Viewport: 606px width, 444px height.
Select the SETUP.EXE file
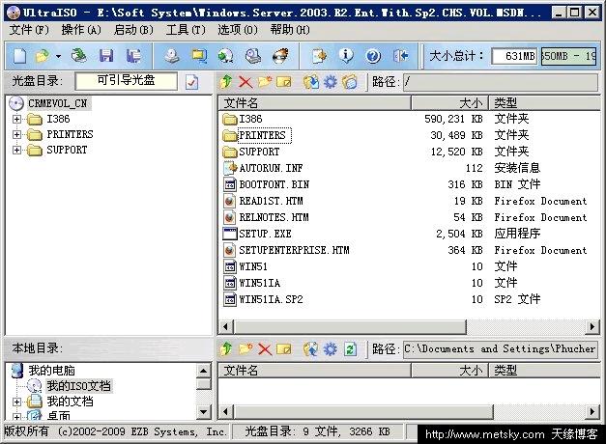(x=265, y=234)
